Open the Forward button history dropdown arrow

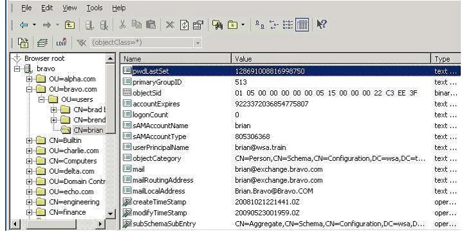[58, 25]
